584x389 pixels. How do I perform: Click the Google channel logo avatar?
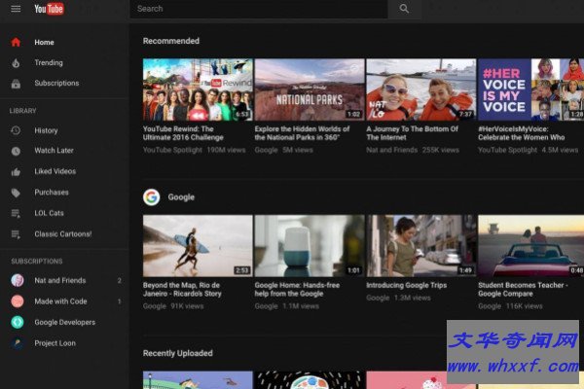tap(152, 197)
